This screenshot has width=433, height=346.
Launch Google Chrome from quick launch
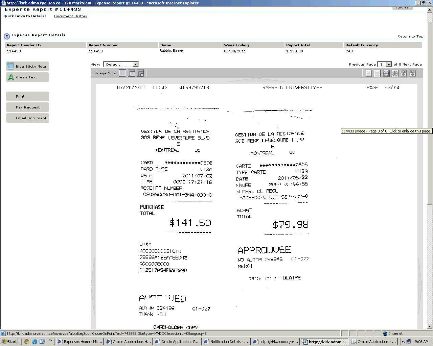coord(27,342)
